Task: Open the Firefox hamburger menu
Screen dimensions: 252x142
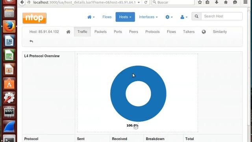Action: point(245,2)
